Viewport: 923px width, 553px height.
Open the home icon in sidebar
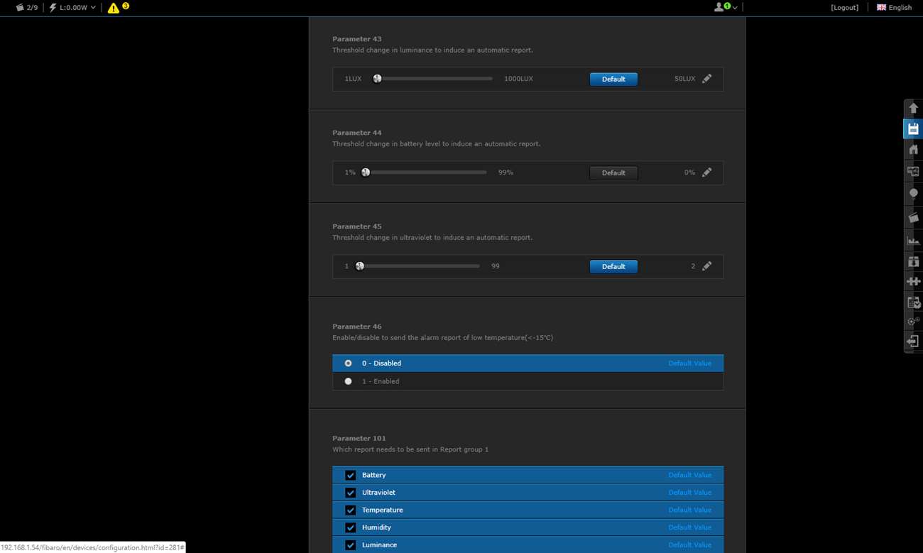913,150
